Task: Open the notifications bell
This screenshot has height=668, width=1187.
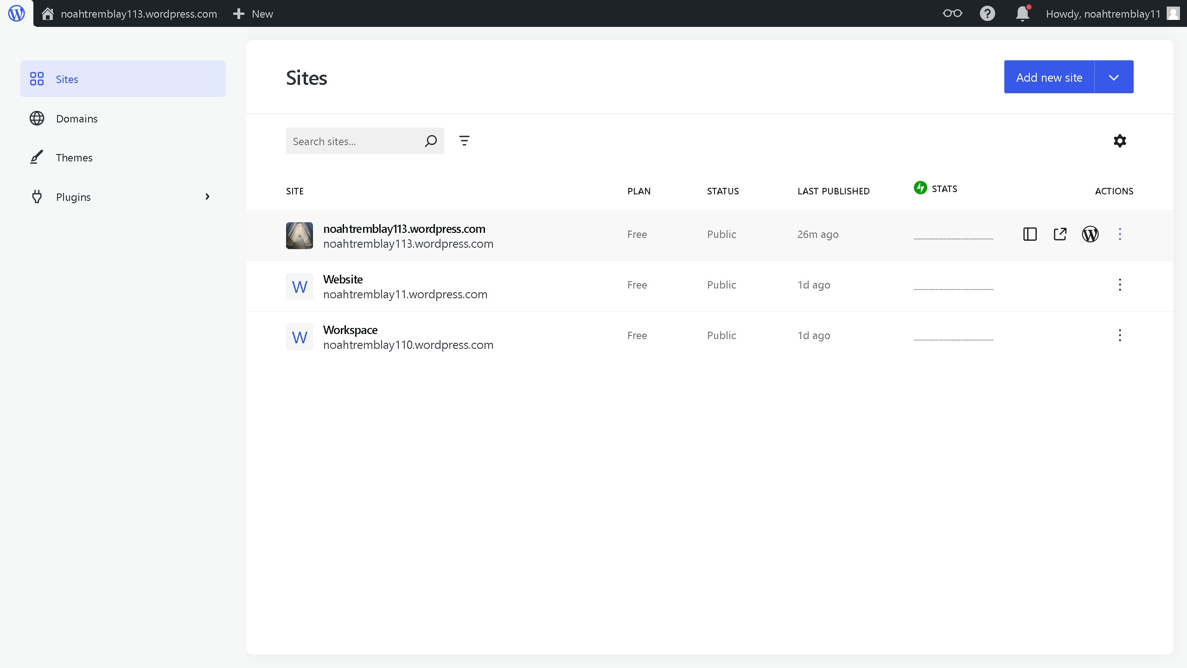Action: point(1022,13)
